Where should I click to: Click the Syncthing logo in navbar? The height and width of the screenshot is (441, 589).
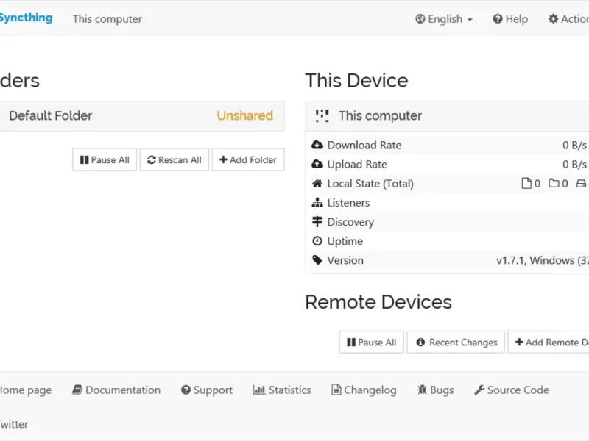click(x=26, y=18)
